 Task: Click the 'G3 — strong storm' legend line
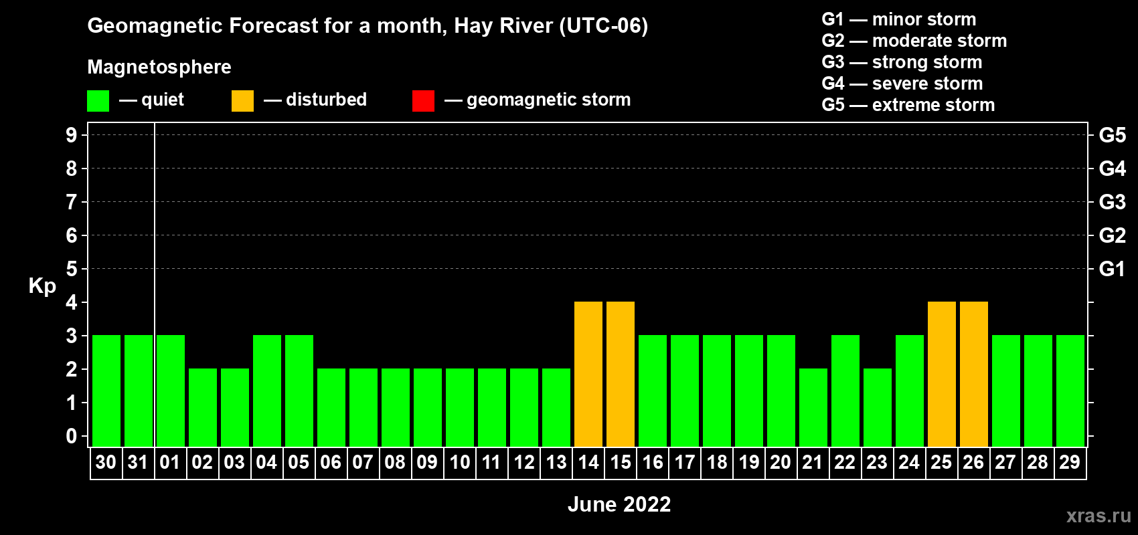[902, 62]
